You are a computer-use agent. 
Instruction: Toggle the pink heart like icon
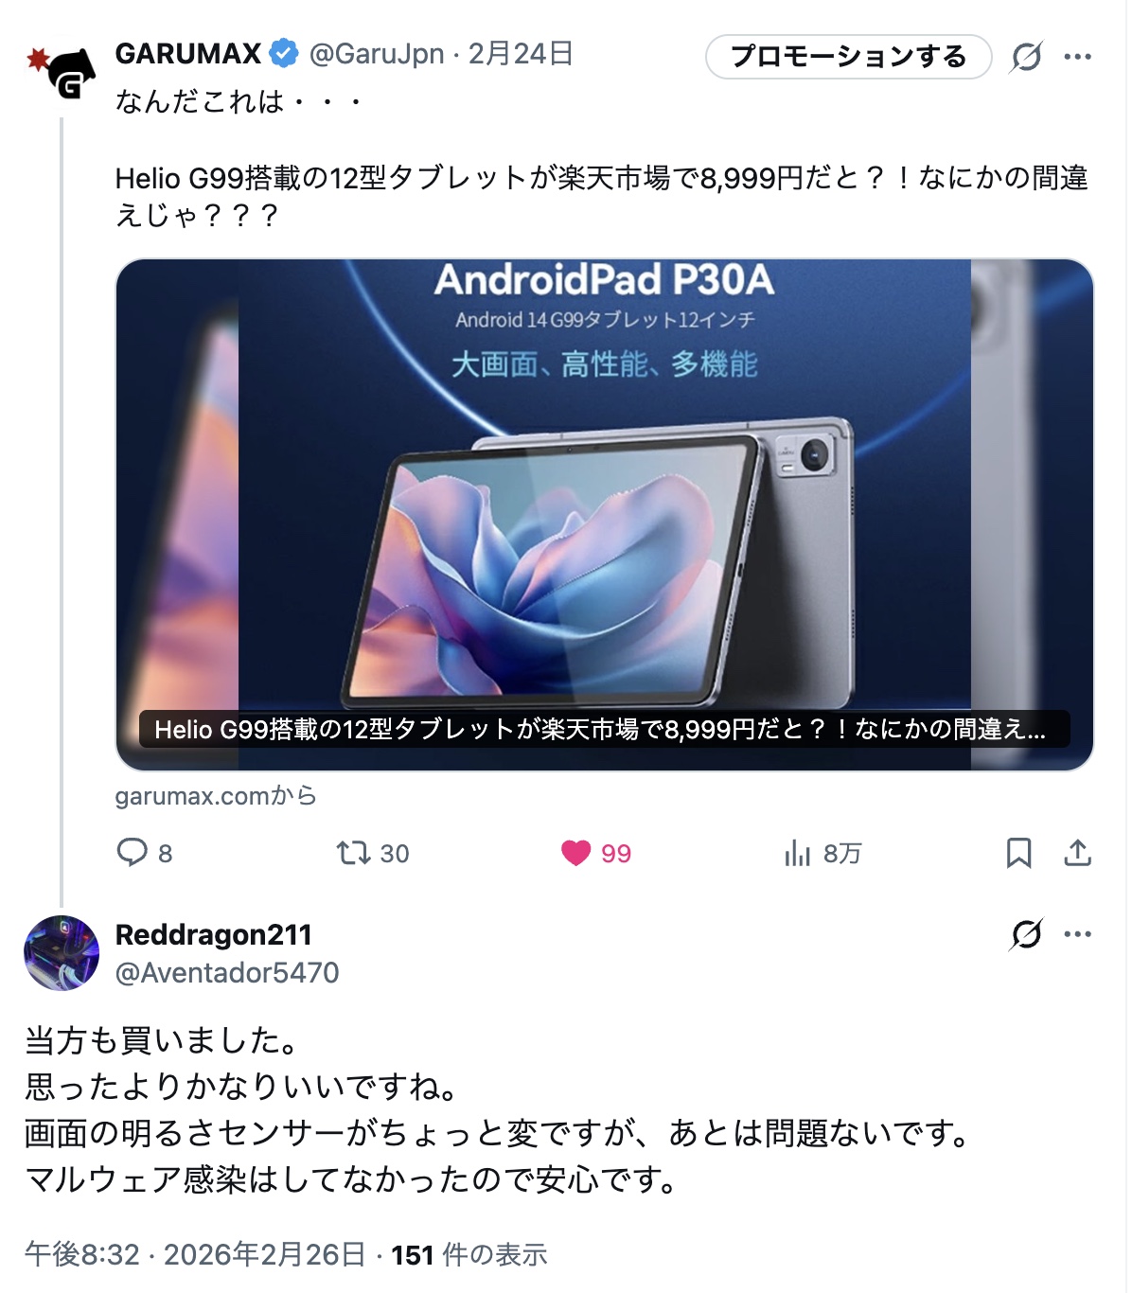(x=575, y=853)
